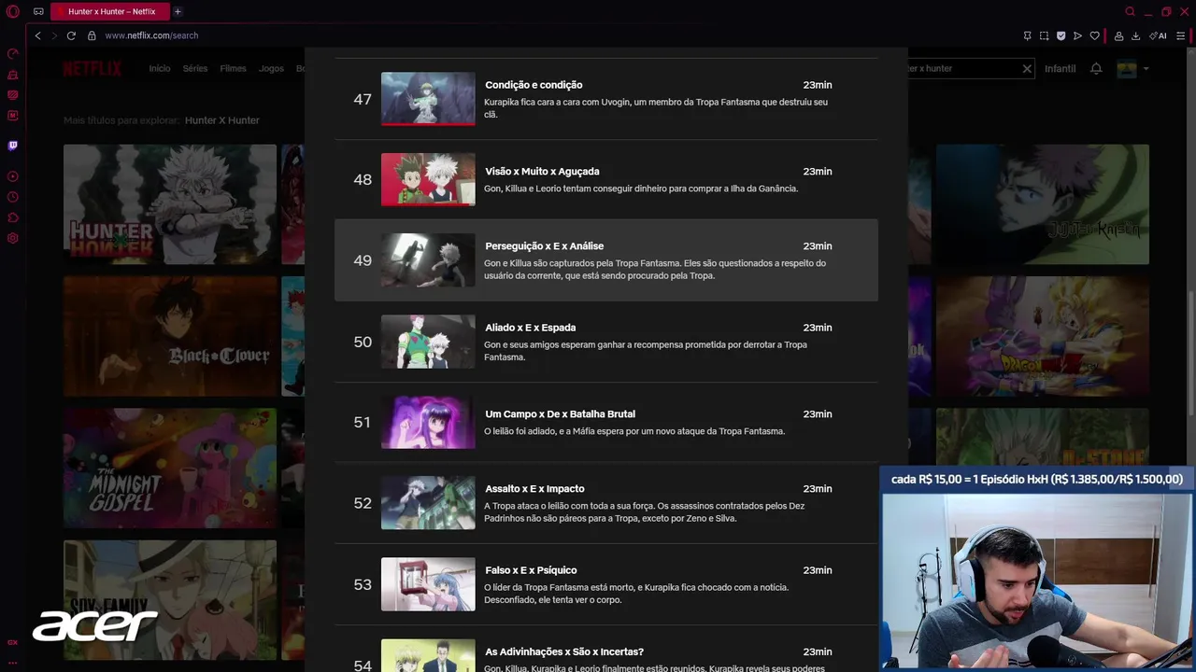
Task: Open History clock in sidebar
Action: [13, 197]
